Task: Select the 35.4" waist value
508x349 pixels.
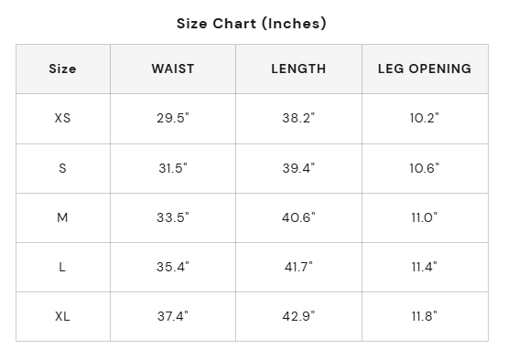Action: pos(173,267)
